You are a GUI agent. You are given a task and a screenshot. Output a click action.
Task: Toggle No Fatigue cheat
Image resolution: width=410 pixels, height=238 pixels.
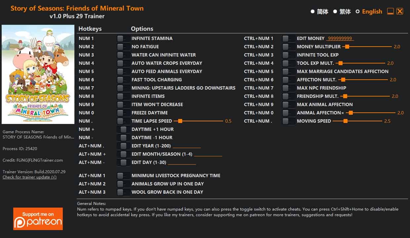(x=123, y=47)
